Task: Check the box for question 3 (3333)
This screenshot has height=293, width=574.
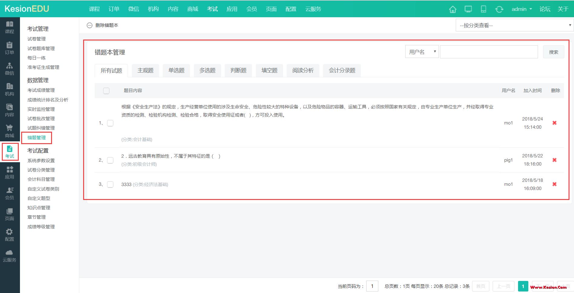Action: 110,184
